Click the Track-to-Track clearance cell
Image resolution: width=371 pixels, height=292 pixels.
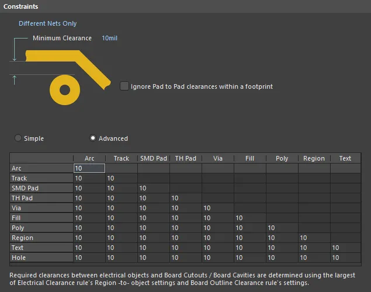pyautogui.click(x=121, y=178)
